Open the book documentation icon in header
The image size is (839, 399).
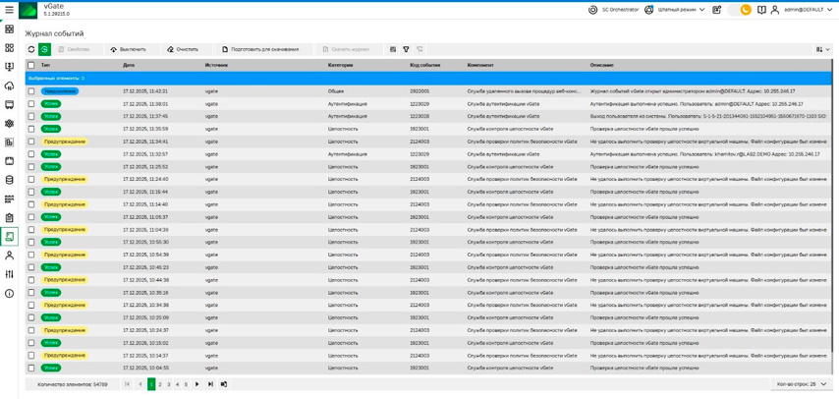[761, 10]
